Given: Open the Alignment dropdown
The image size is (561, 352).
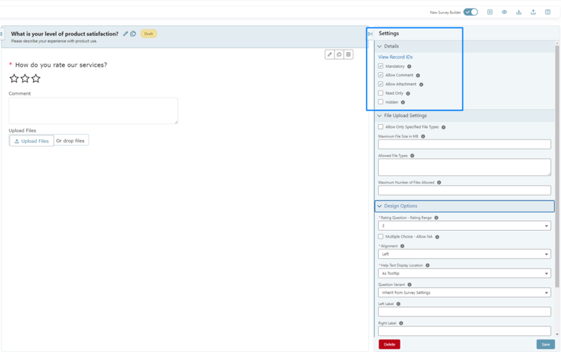Looking at the screenshot, I should coord(464,254).
